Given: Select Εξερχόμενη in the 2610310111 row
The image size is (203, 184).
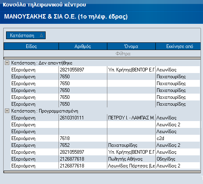Looking at the screenshot, I should 34,118.
